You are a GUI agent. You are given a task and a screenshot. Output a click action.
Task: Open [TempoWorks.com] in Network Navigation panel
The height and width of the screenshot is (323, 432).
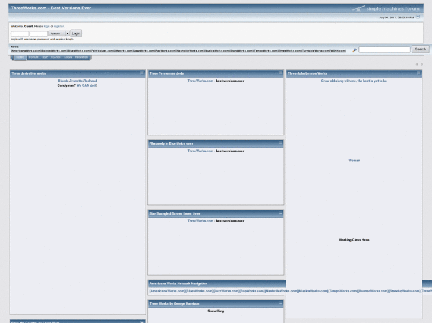click(343, 291)
